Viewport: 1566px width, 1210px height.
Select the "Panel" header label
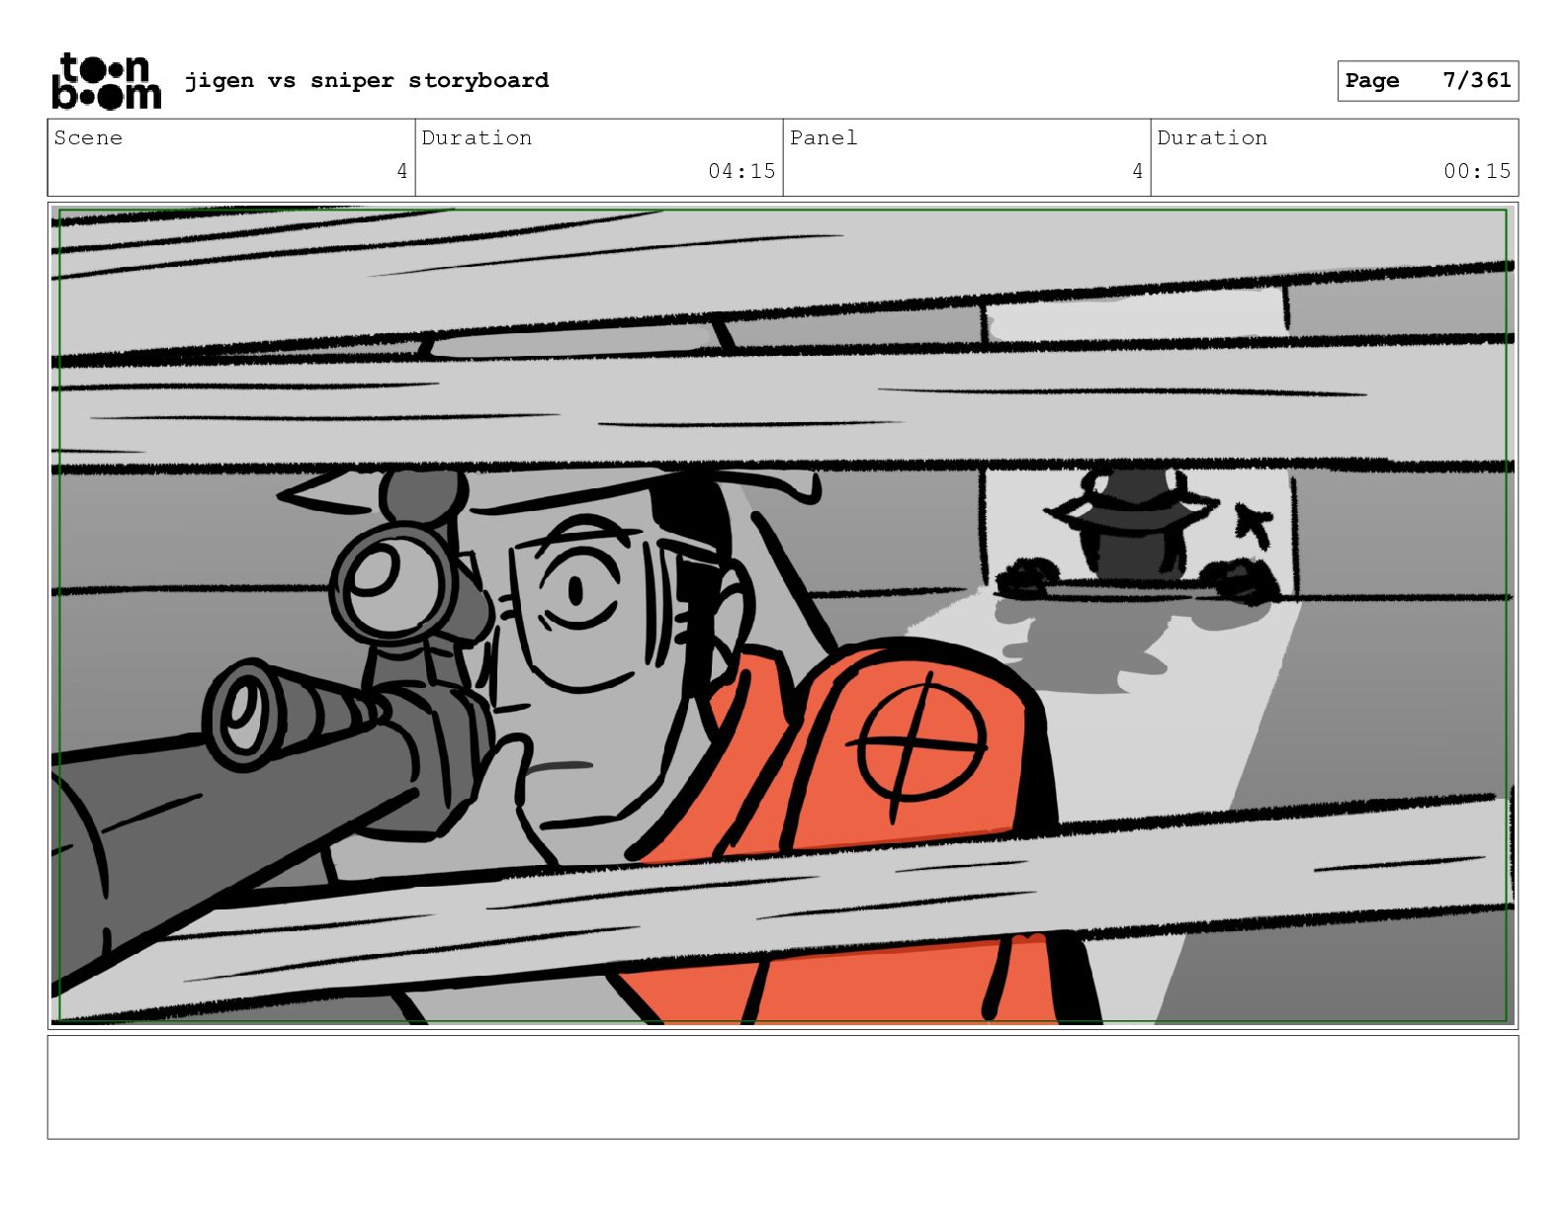[x=824, y=137]
